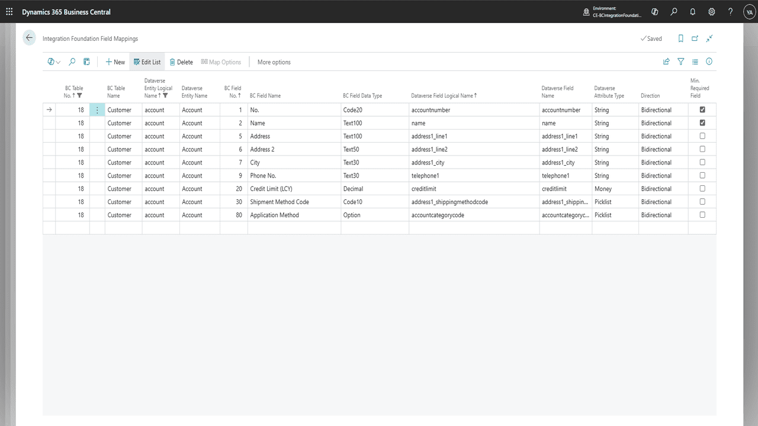
Task: Open Dataverse Attribute Type column header
Action: 609,92
